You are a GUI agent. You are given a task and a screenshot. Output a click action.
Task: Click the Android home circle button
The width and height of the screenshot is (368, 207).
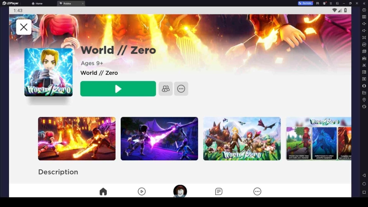point(364,184)
